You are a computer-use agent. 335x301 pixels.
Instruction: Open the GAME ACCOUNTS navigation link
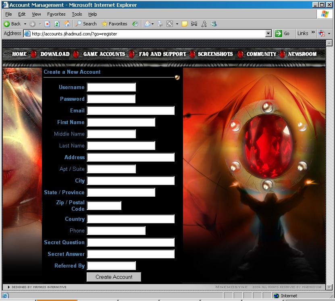click(104, 54)
